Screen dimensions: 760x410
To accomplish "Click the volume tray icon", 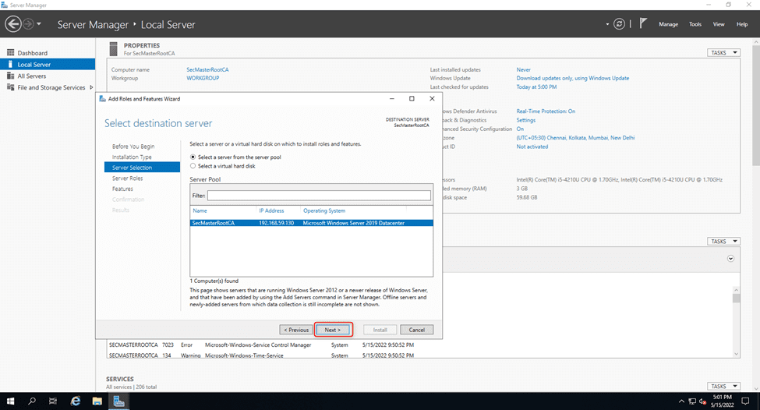I will pyautogui.click(x=703, y=401).
